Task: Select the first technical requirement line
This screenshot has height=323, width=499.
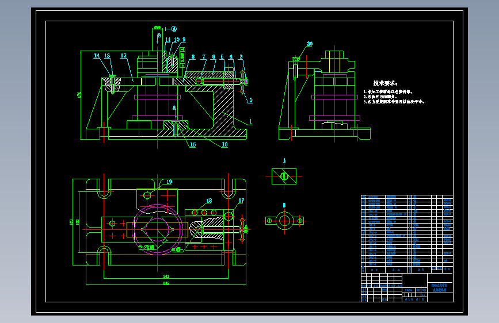Action: pos(388,91)
